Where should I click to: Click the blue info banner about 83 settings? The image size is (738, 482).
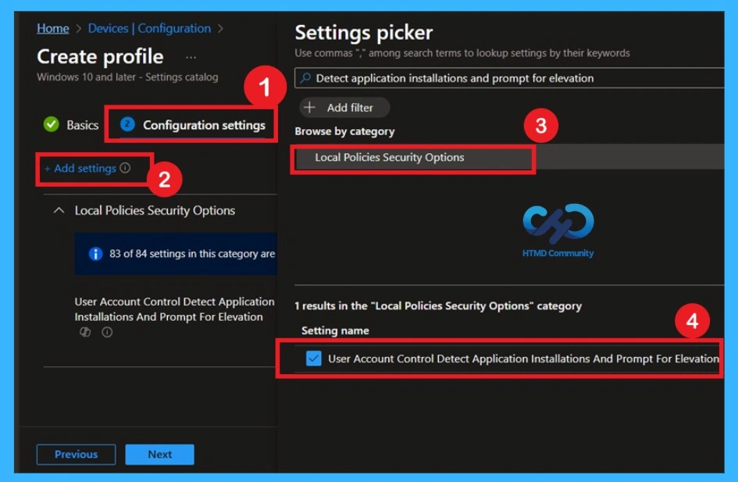coord(176,253)
